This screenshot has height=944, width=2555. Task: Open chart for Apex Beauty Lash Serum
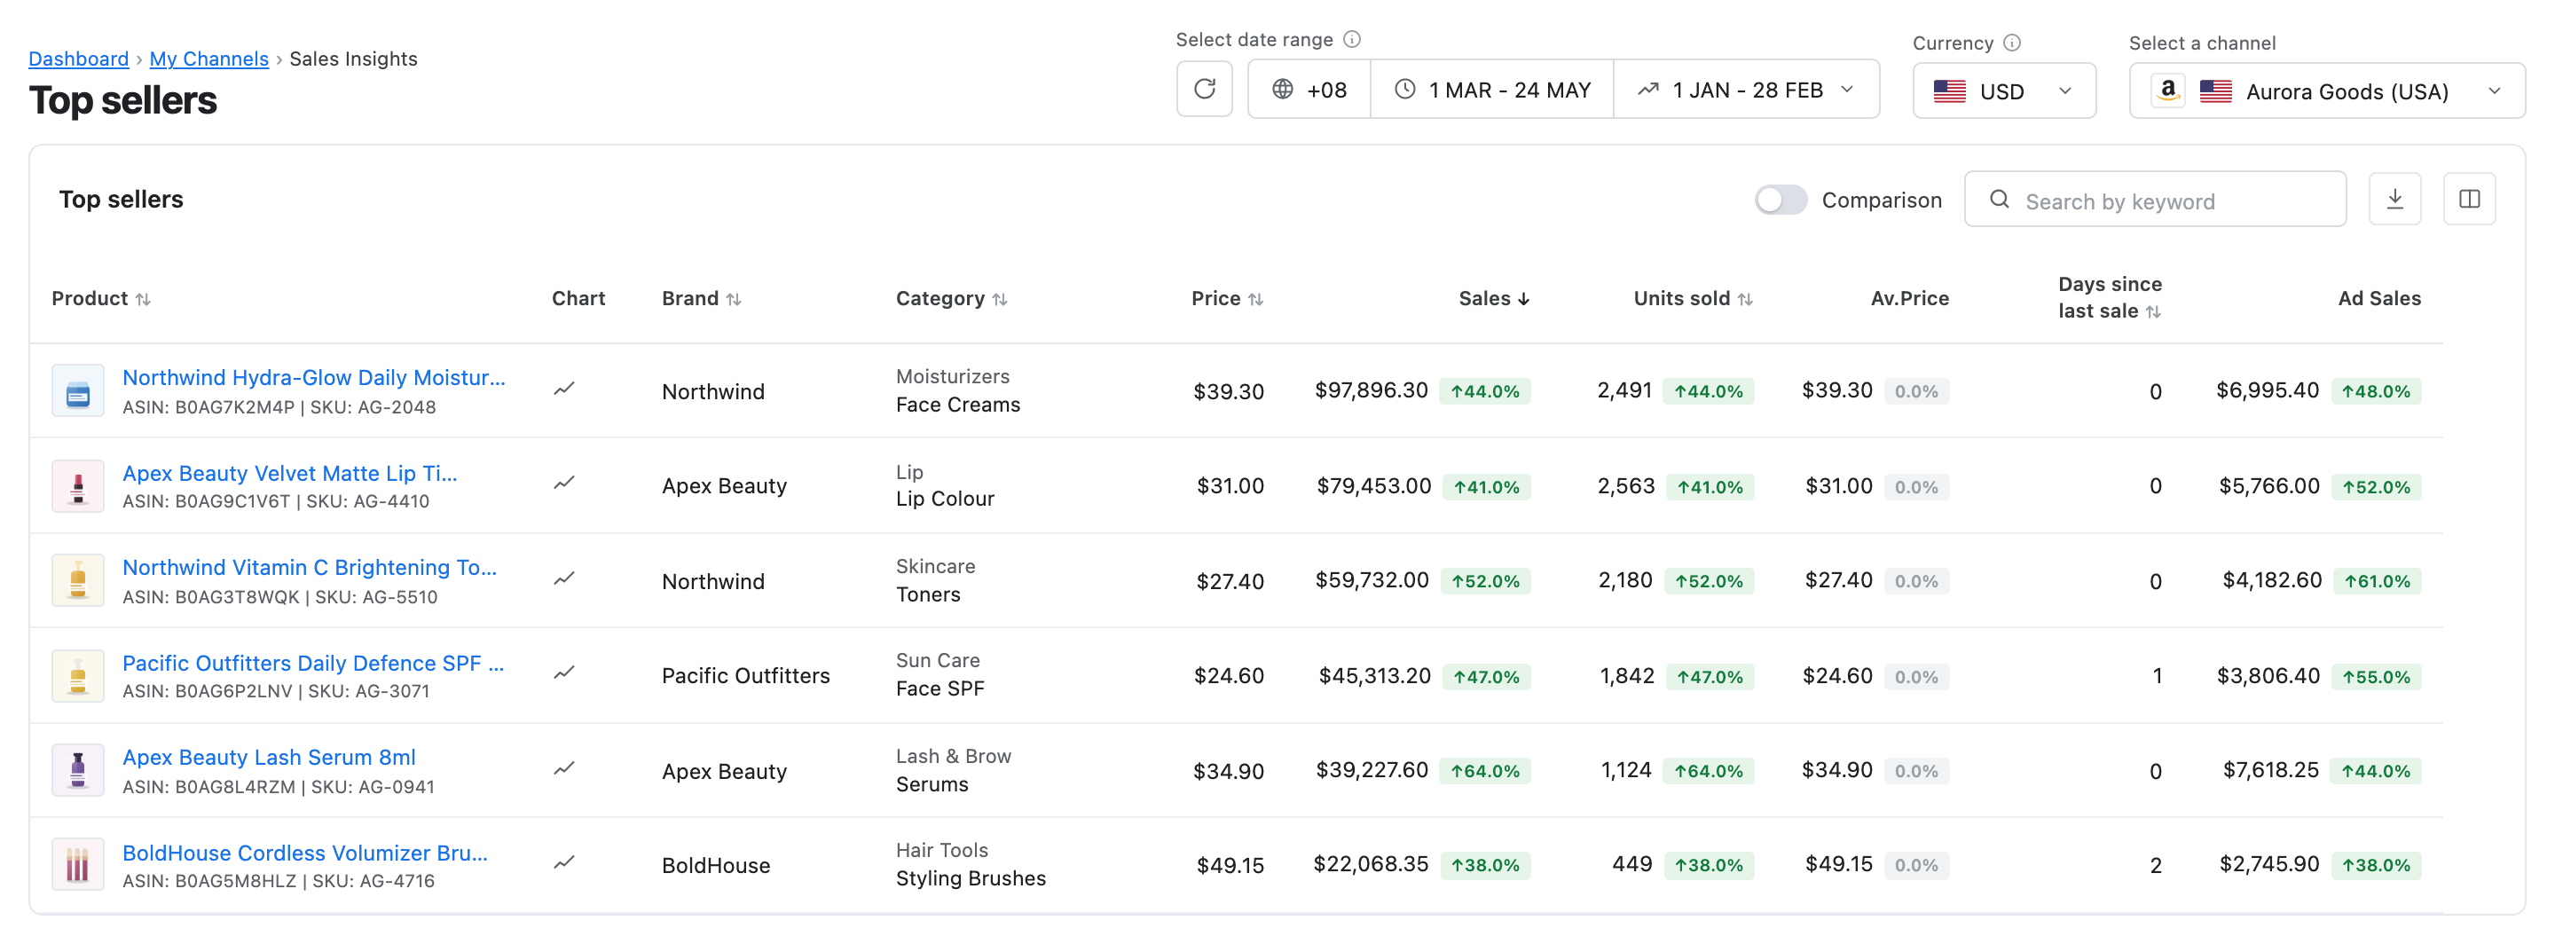tap(564, 768)
